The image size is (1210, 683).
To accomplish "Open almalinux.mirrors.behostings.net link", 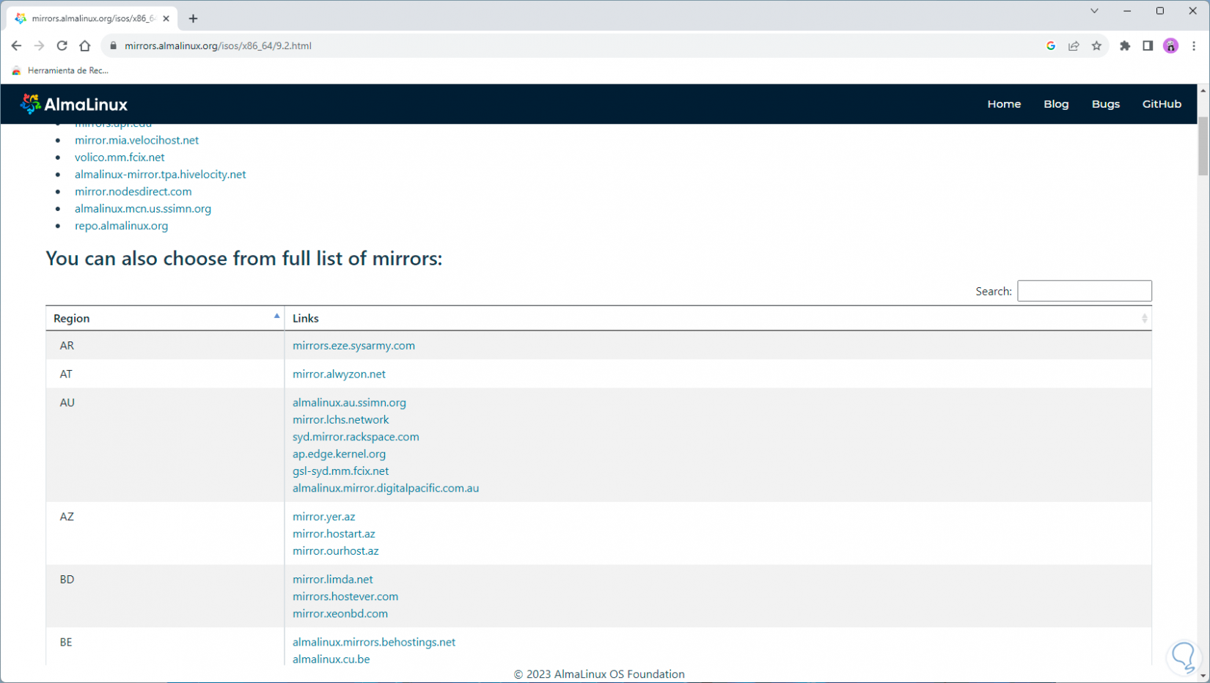I will point(374,642).
